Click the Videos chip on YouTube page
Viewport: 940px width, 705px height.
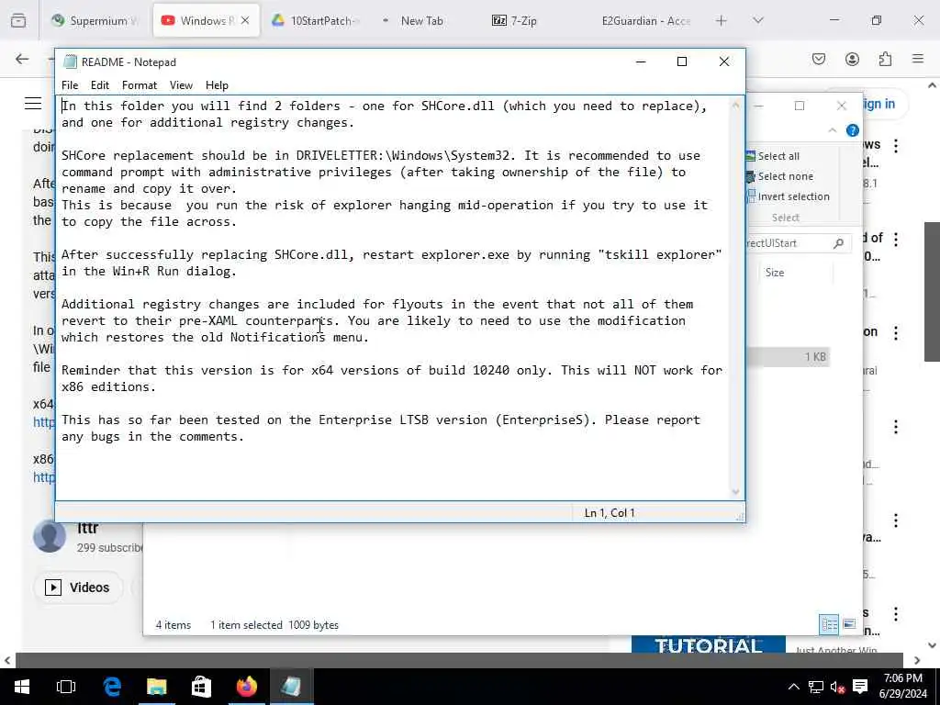[x=79, y=587]
